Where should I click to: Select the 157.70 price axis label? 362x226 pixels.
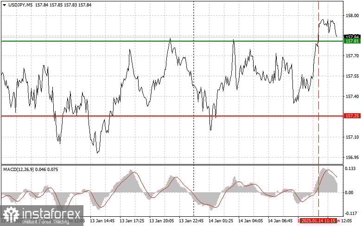(352, 56)
